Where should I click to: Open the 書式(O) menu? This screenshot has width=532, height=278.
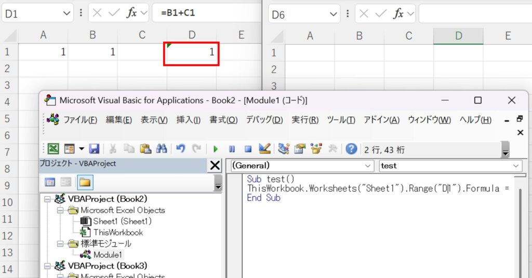point(223,120)
